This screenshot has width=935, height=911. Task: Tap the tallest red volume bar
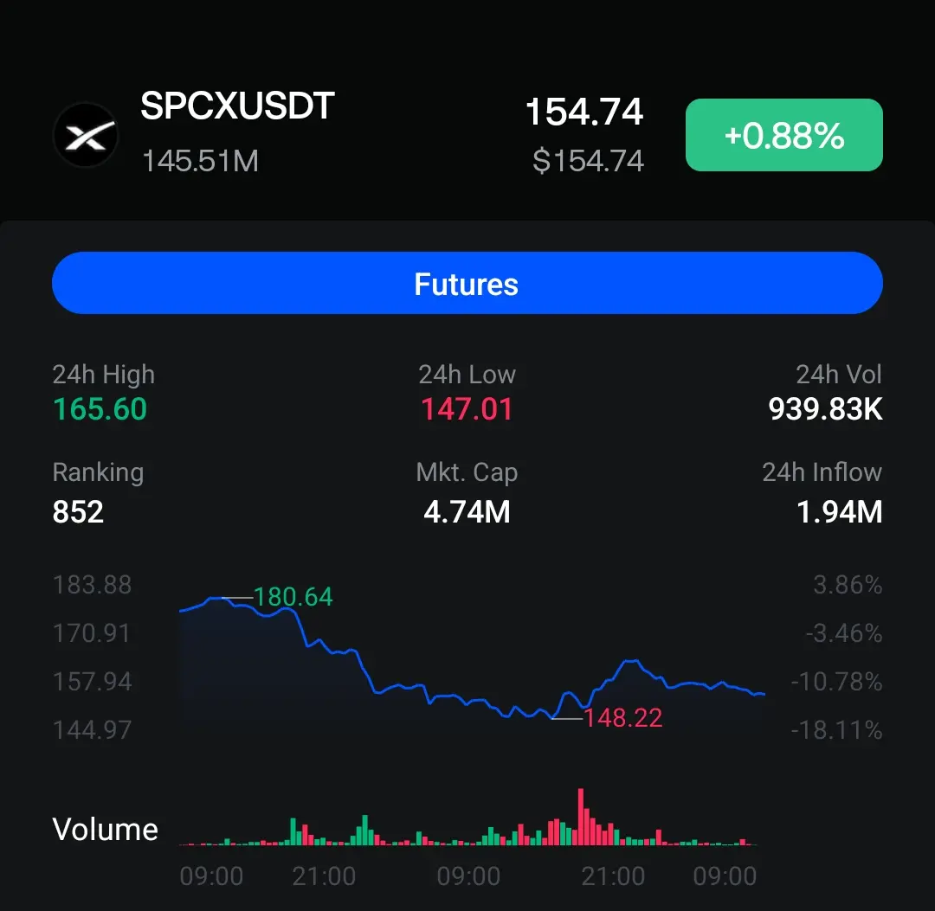point(581,817)
